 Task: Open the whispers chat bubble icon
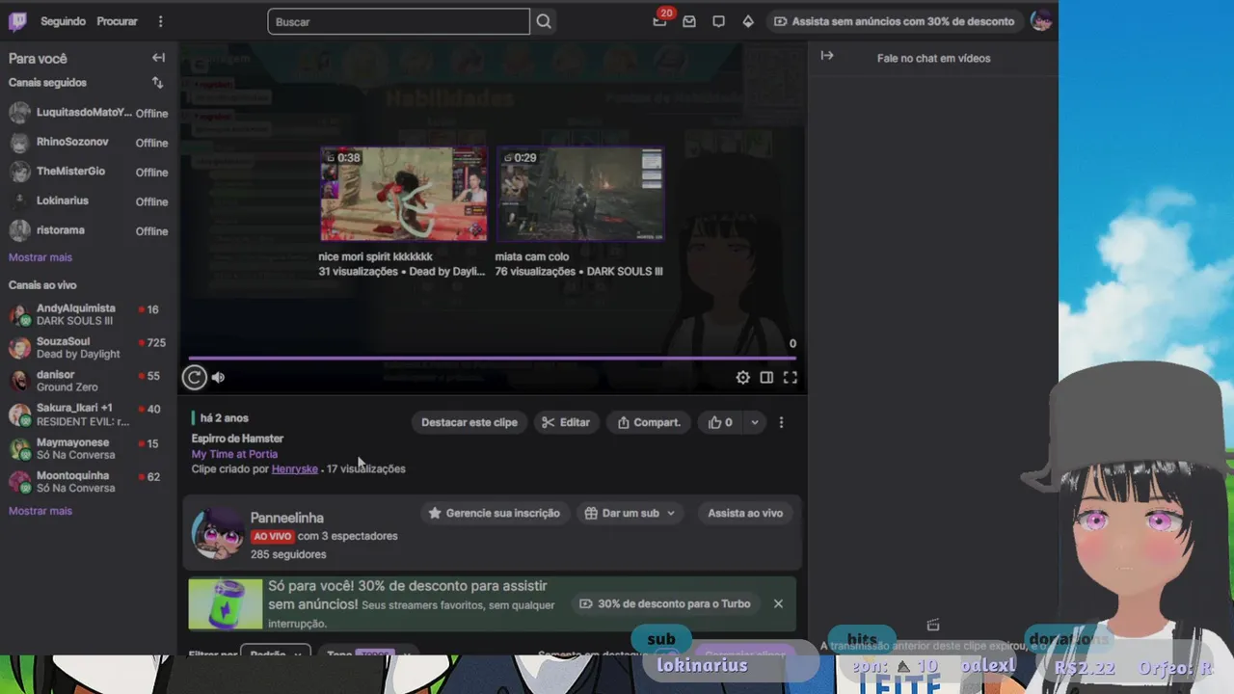pos(718,21)
